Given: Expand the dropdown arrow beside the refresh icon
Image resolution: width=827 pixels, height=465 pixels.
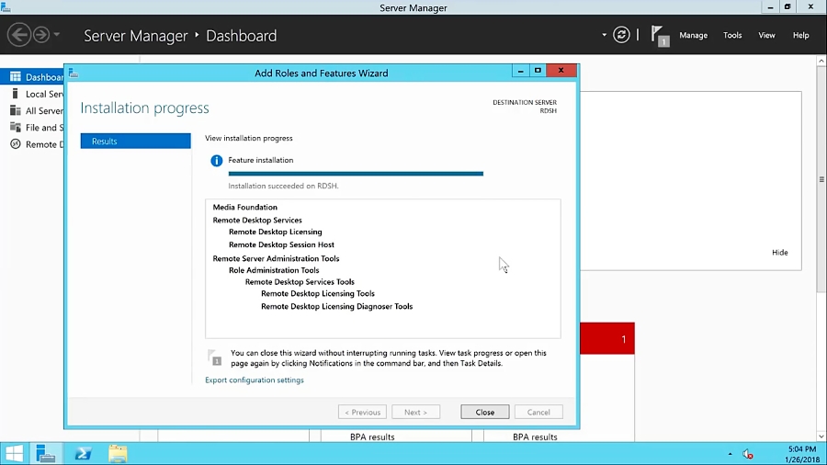Looking at the screenshot, I should point(604,35).
